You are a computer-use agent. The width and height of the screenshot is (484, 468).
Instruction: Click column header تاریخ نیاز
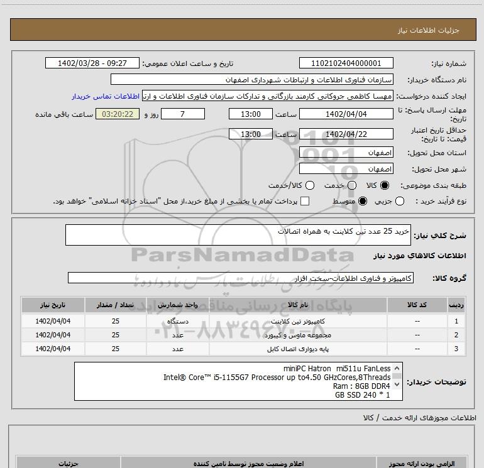pos(53,305)
